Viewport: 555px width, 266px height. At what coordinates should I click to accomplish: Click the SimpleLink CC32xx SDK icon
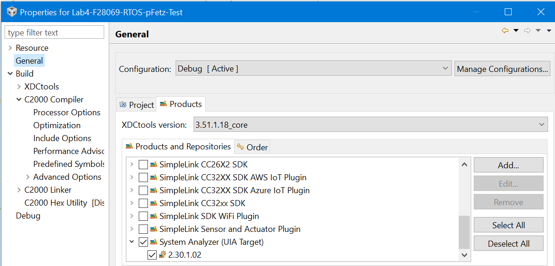click(154, 203)
